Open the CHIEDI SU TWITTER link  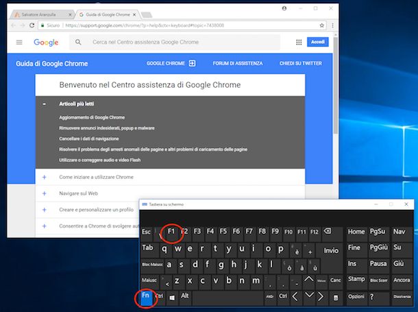click(300, 64)
